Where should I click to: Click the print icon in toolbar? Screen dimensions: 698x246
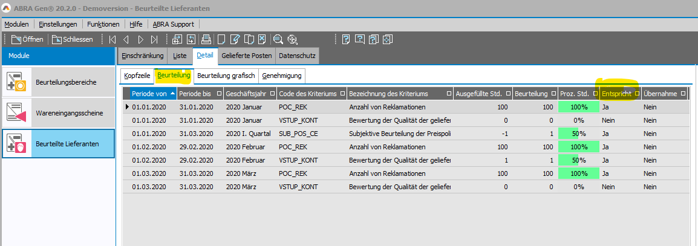point(206,40)
